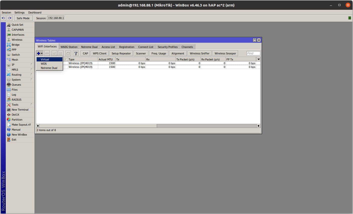The image size is (353, 214).
Task: Click the WPS Client button
Action: click(x=100, y=53)
